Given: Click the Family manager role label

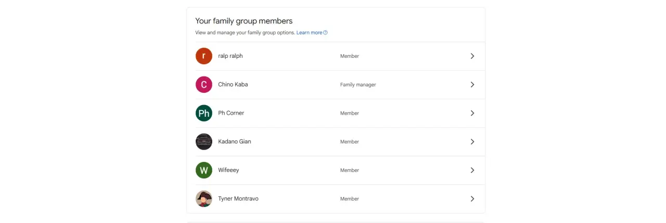Looking at the screenshot, I should pyautogui.click(x=358, y=84).
